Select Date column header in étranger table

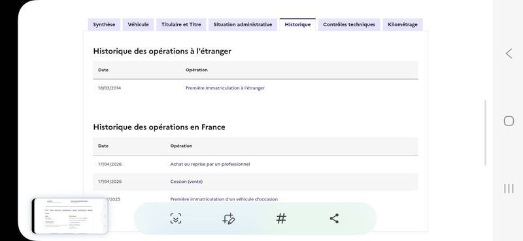coord(103,70)
